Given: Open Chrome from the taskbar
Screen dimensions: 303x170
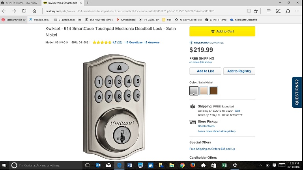Looking at the screenshot, I should (x=182, y=165).
